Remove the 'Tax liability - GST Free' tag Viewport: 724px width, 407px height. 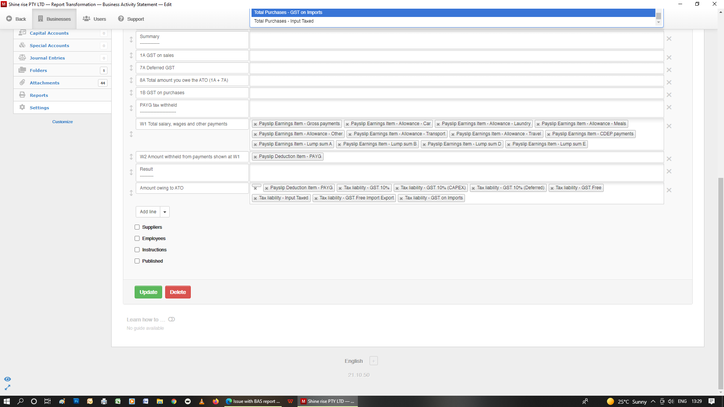click(x=552, y=188)
